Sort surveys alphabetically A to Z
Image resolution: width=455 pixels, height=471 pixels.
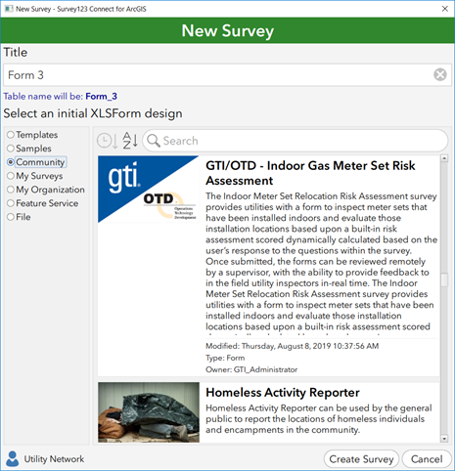click(130, 141)
